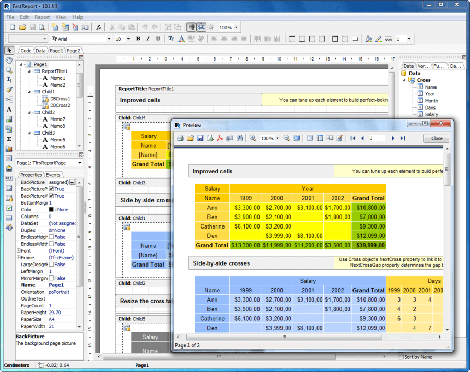Click the highlight color icon
This screenshot has width=470, height=372.
[191, 39]
